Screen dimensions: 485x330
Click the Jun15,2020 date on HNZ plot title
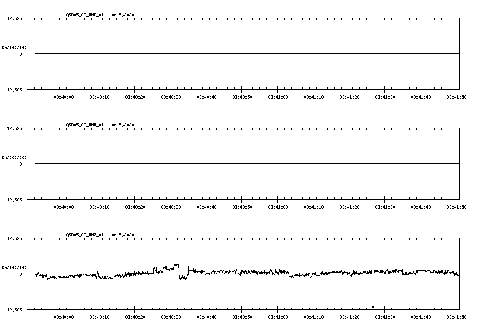pyautogui.click(x=122, y=235)
